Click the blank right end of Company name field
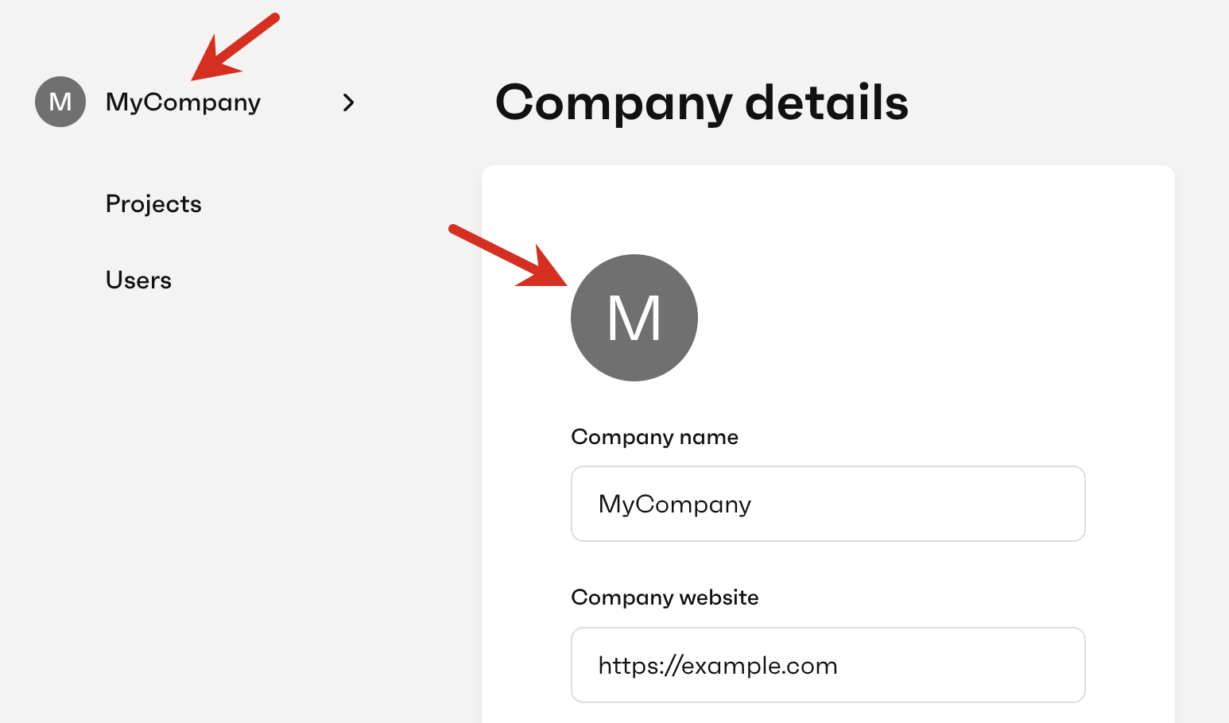The height and width of the screenshot is (723, 1229). (994, 504)
